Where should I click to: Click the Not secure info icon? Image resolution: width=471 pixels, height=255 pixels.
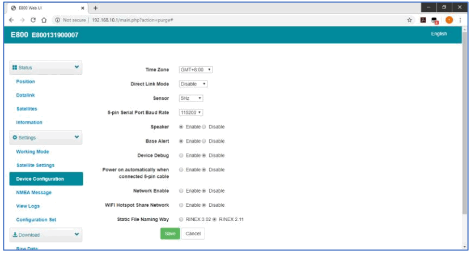(x=57, y=20)
